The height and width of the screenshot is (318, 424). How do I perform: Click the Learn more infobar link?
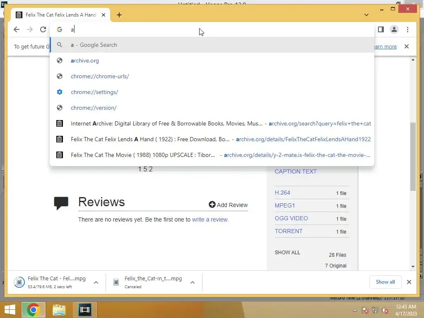(385, 46)
